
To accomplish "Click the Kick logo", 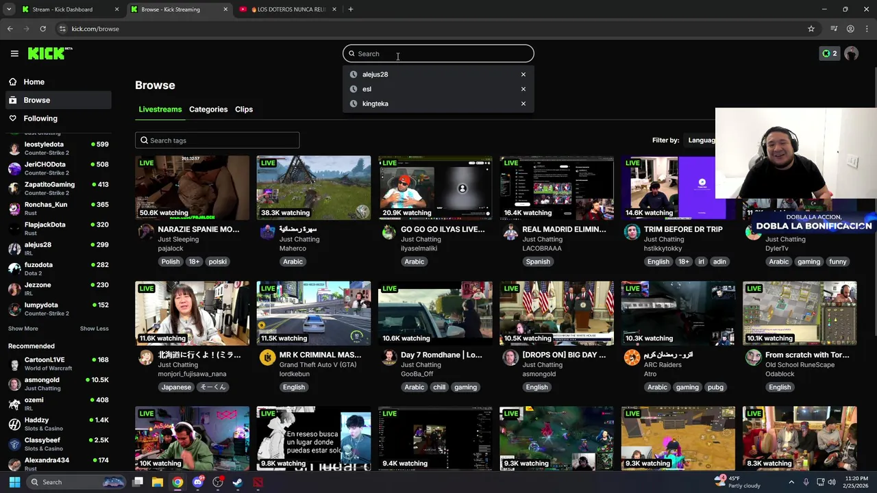I will [x=50, y=53].
